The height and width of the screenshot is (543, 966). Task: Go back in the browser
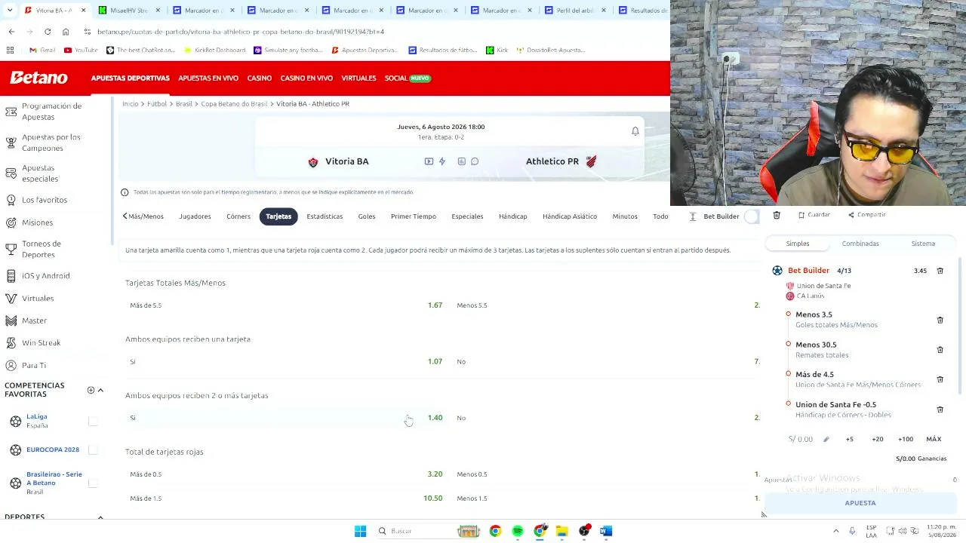[x=11, y=32]
